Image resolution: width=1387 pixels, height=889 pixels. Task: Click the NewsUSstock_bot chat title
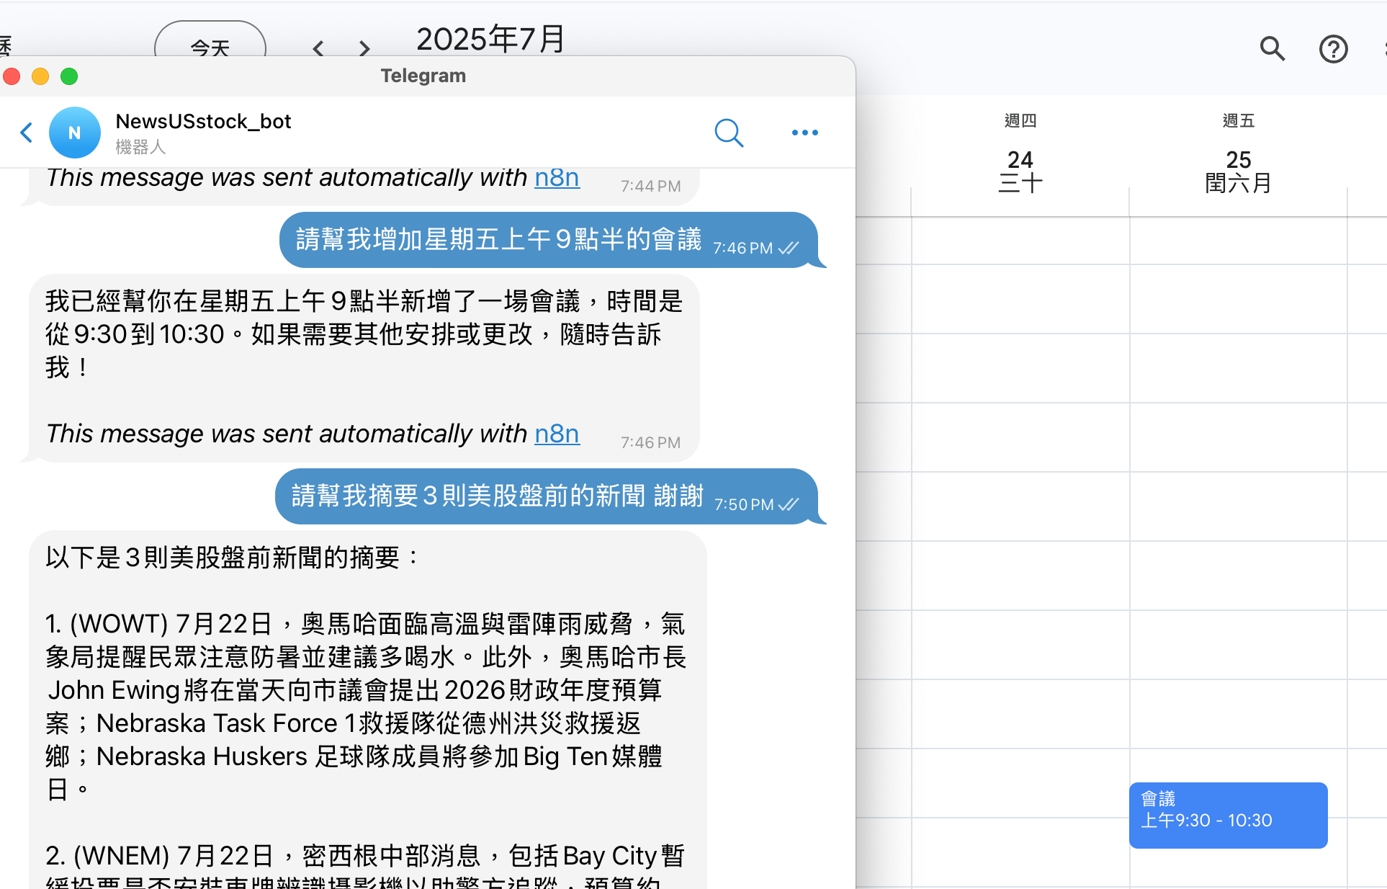(x=203, y=121)
